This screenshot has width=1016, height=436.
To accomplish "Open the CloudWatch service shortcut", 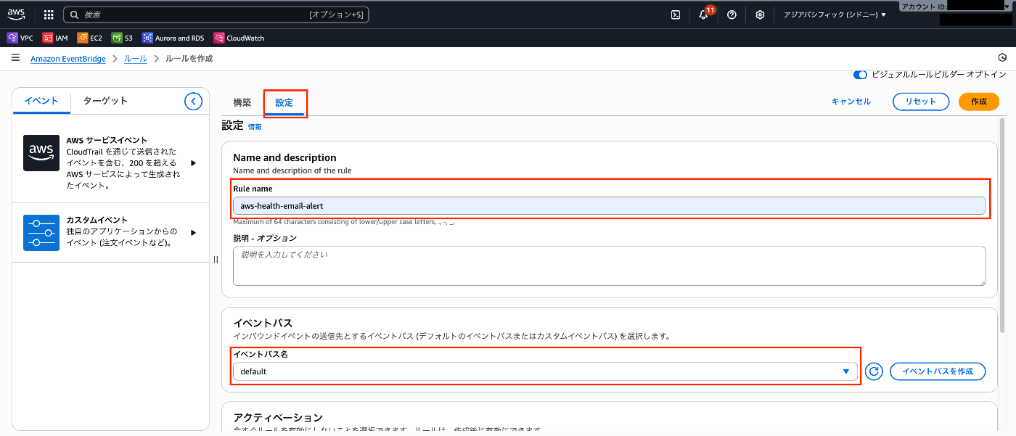I will pyautogui.click(x=239, y=38).
